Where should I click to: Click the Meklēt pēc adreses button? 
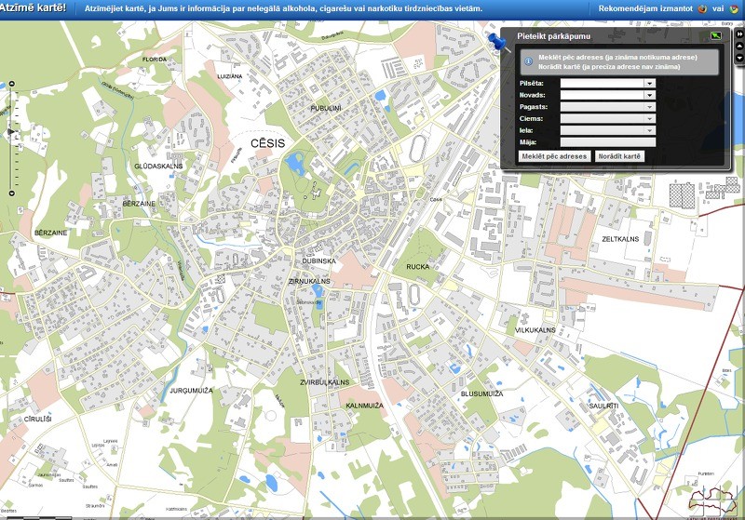pyautogui.click(x=554, y=156)
